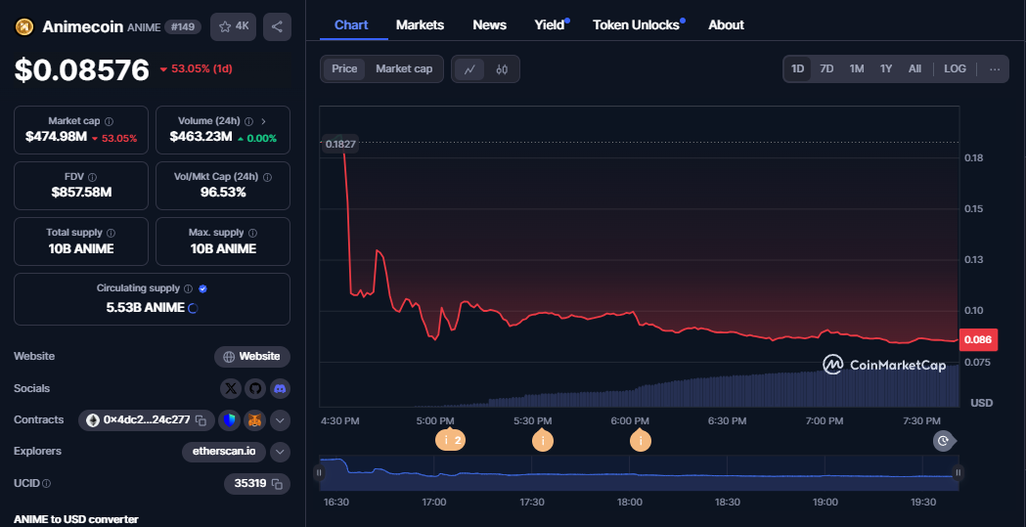Viewport: 1026px width, 527px height.
Task: Switch chart to candlestick view
Action: click(502, 69)
